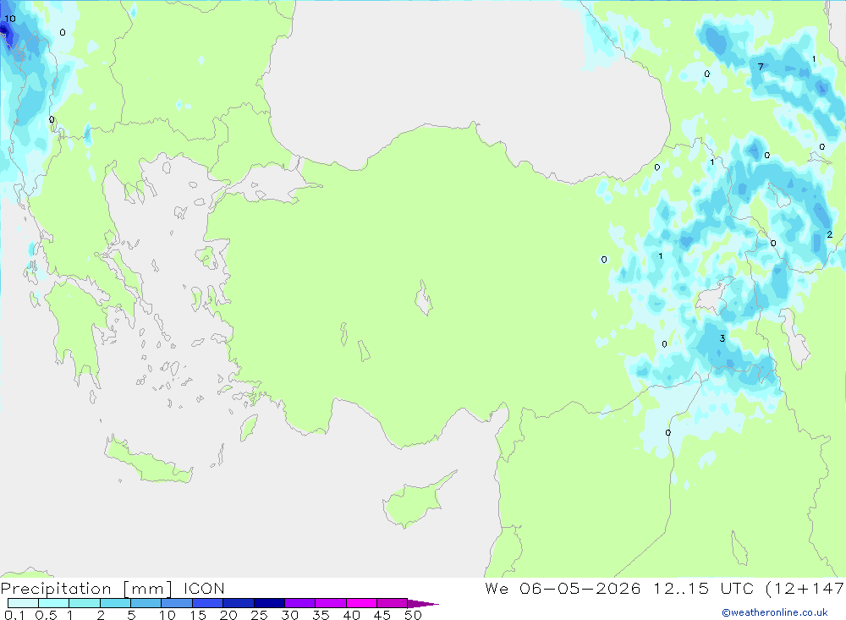
Task: Select the legend swatch between 0.5 and 1
Action: pos(53,603)
